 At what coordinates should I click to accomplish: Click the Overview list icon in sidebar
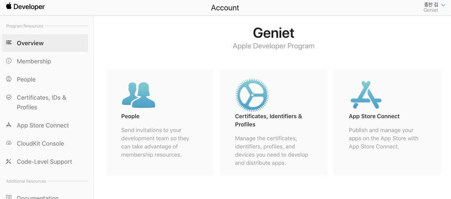point(9,43)
